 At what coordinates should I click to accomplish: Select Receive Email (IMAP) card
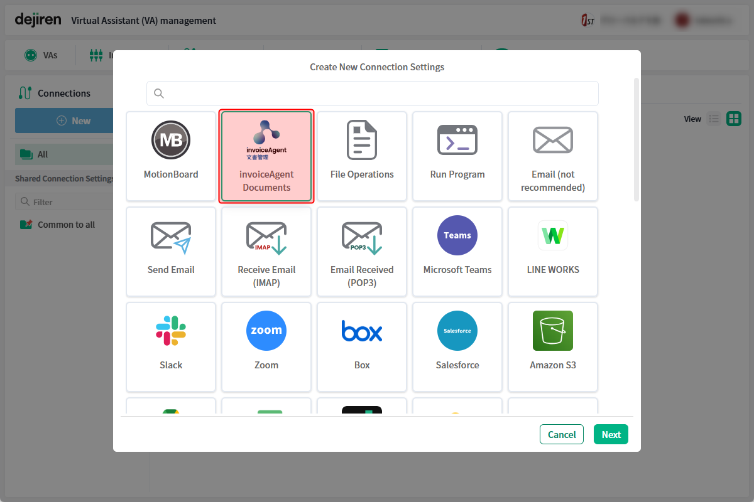tap(266, 252)
